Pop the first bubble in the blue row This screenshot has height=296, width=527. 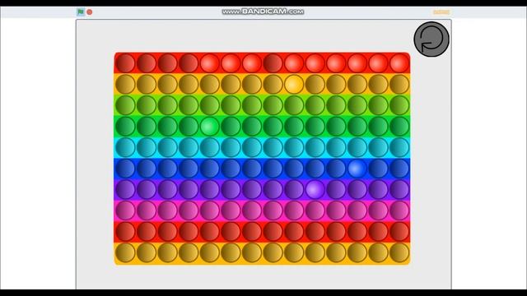pos(125,168)
